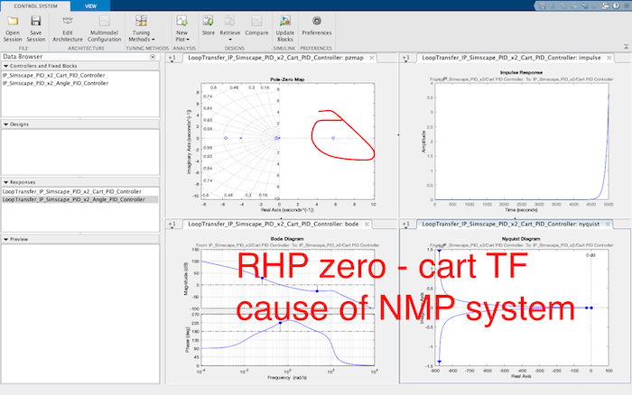632x395 pixels.
Task: Open the Data Browser options menu
Action: click(x=153, y=57)
